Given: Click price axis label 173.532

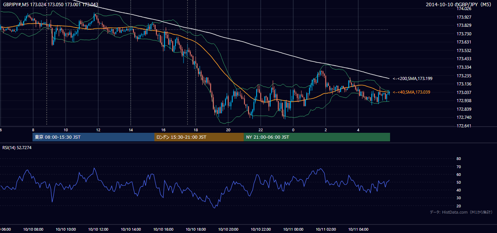Looking at the screenshot, I should click(464, 50).
